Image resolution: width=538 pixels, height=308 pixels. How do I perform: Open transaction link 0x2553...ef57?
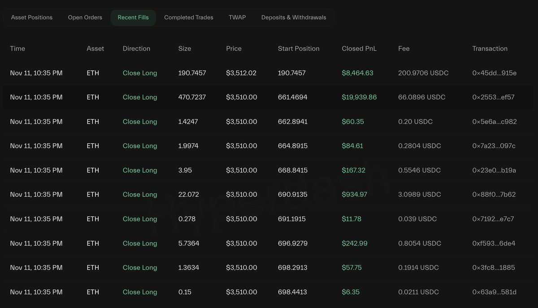(x=493, y=97)
